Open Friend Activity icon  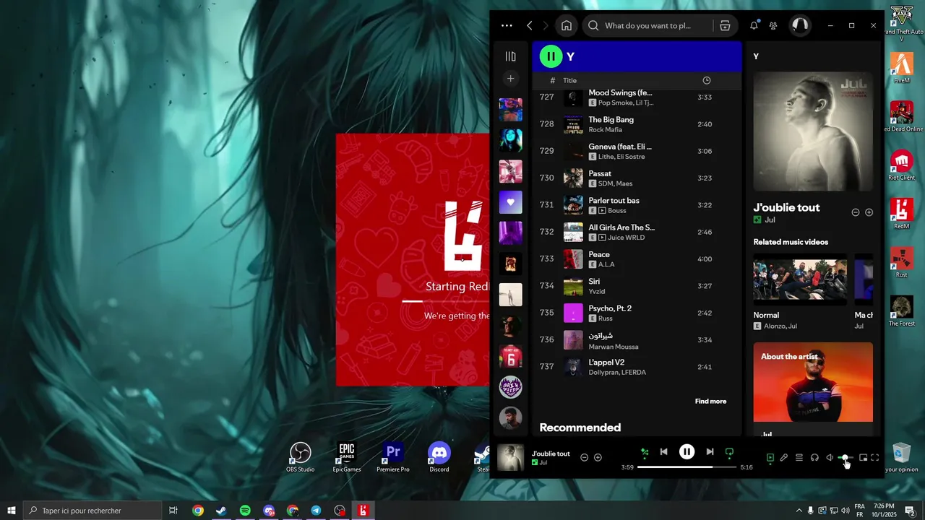773,25
